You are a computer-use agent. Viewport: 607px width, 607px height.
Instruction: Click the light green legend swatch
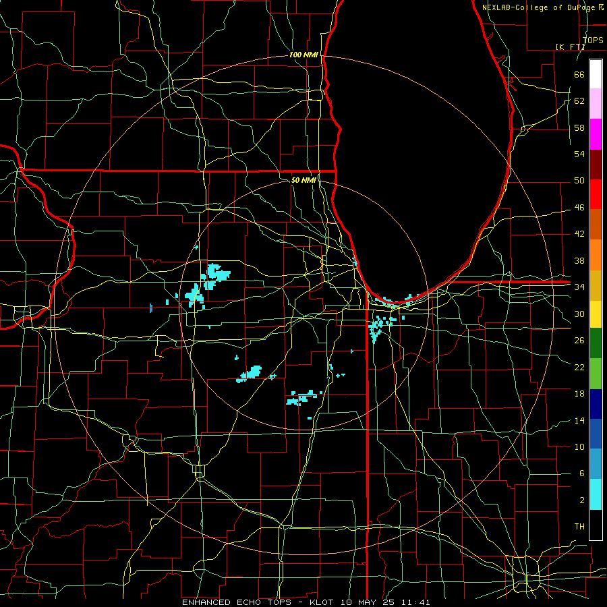tap(596, 374)
